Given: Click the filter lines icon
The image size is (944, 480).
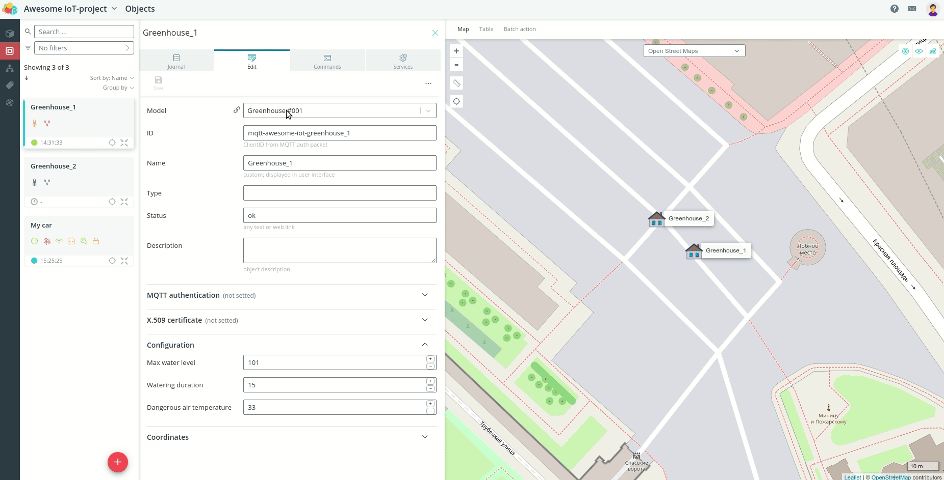Looking at the screenshot, I should click(x=28, y=48).
